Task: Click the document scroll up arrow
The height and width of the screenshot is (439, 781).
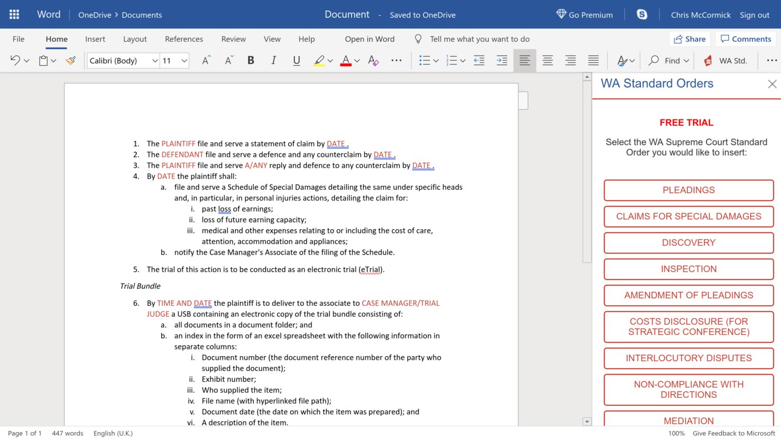Action: [587, 77]
